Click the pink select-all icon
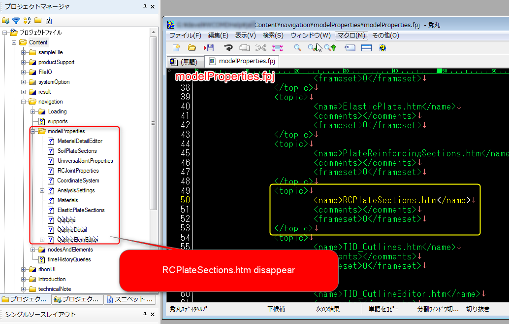 (277, 48)
